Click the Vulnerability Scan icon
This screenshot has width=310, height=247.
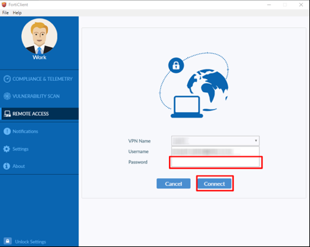coord(7,96)
